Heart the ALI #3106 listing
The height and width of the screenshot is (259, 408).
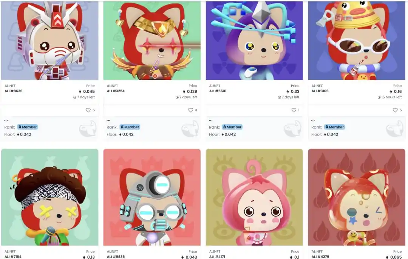(395, 110)
